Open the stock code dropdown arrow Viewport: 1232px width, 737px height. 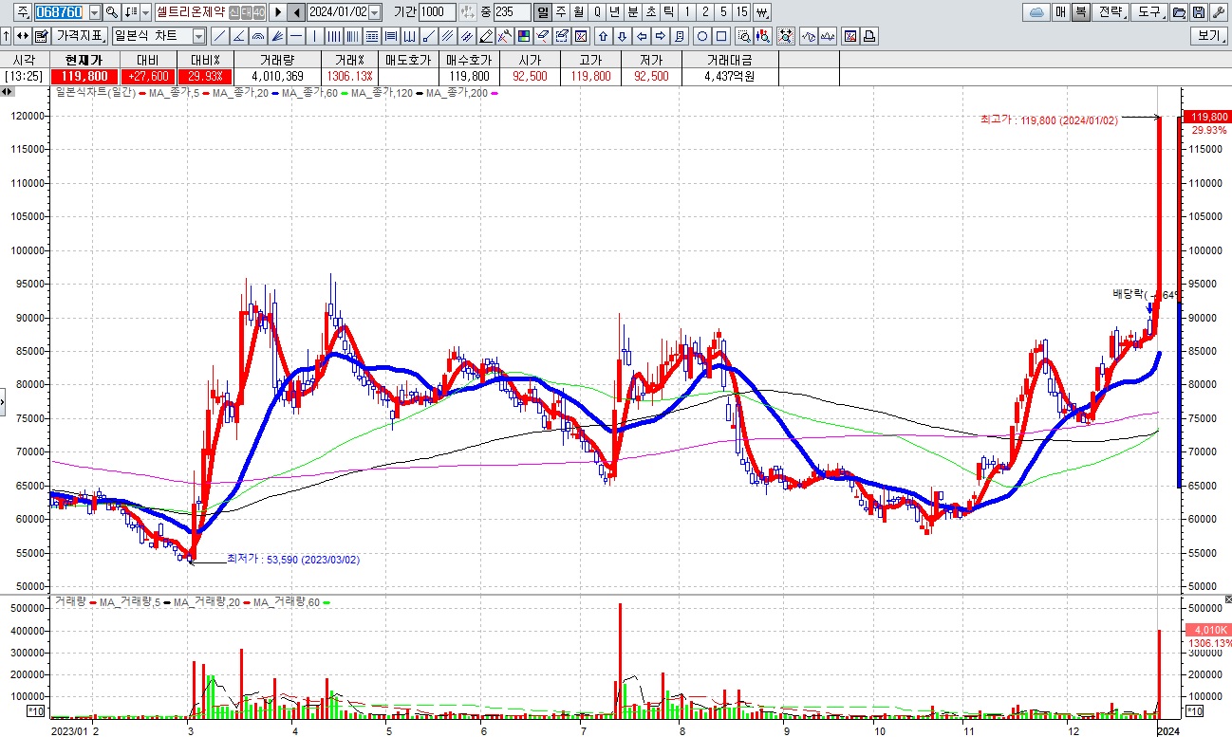pyautogui.click(x=95, y=12)
